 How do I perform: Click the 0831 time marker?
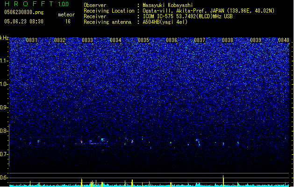point(32,40)
